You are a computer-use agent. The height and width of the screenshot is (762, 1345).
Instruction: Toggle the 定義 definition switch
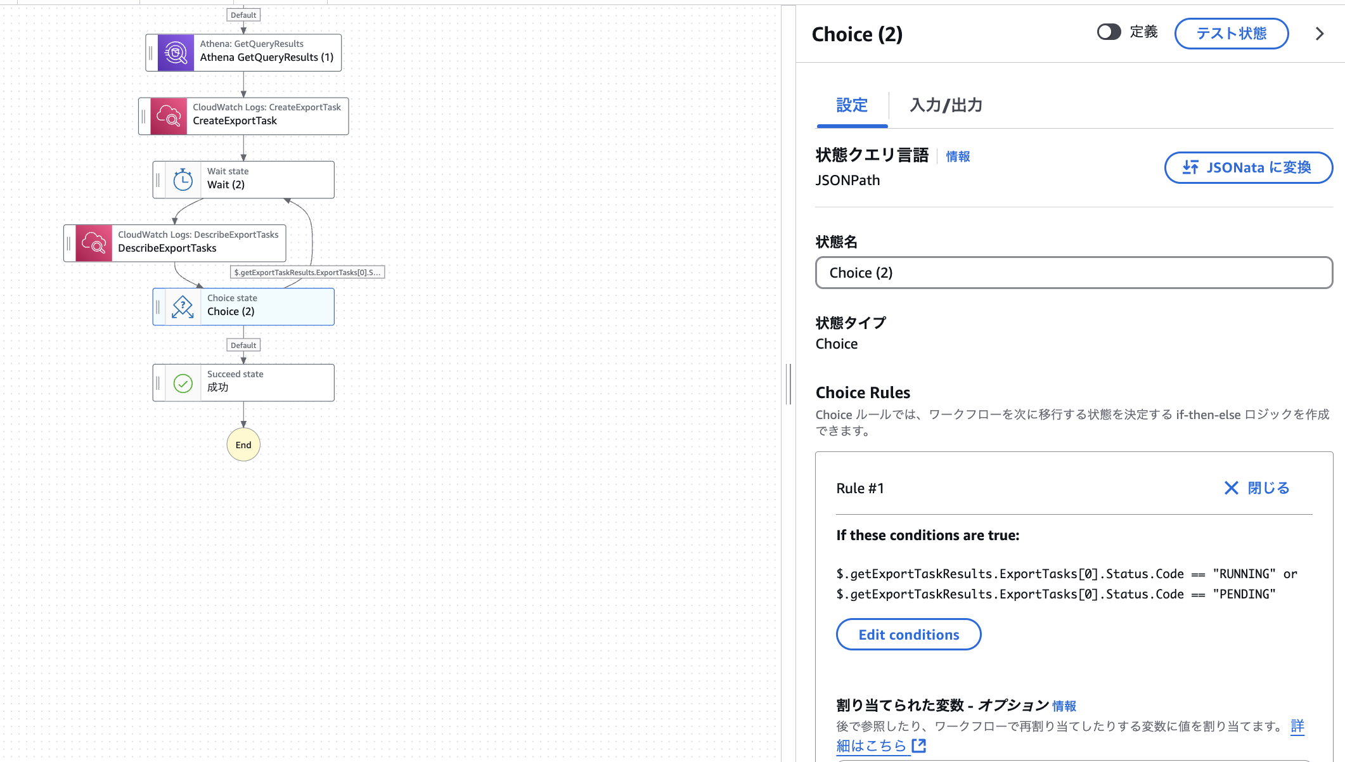point(1109,32)
